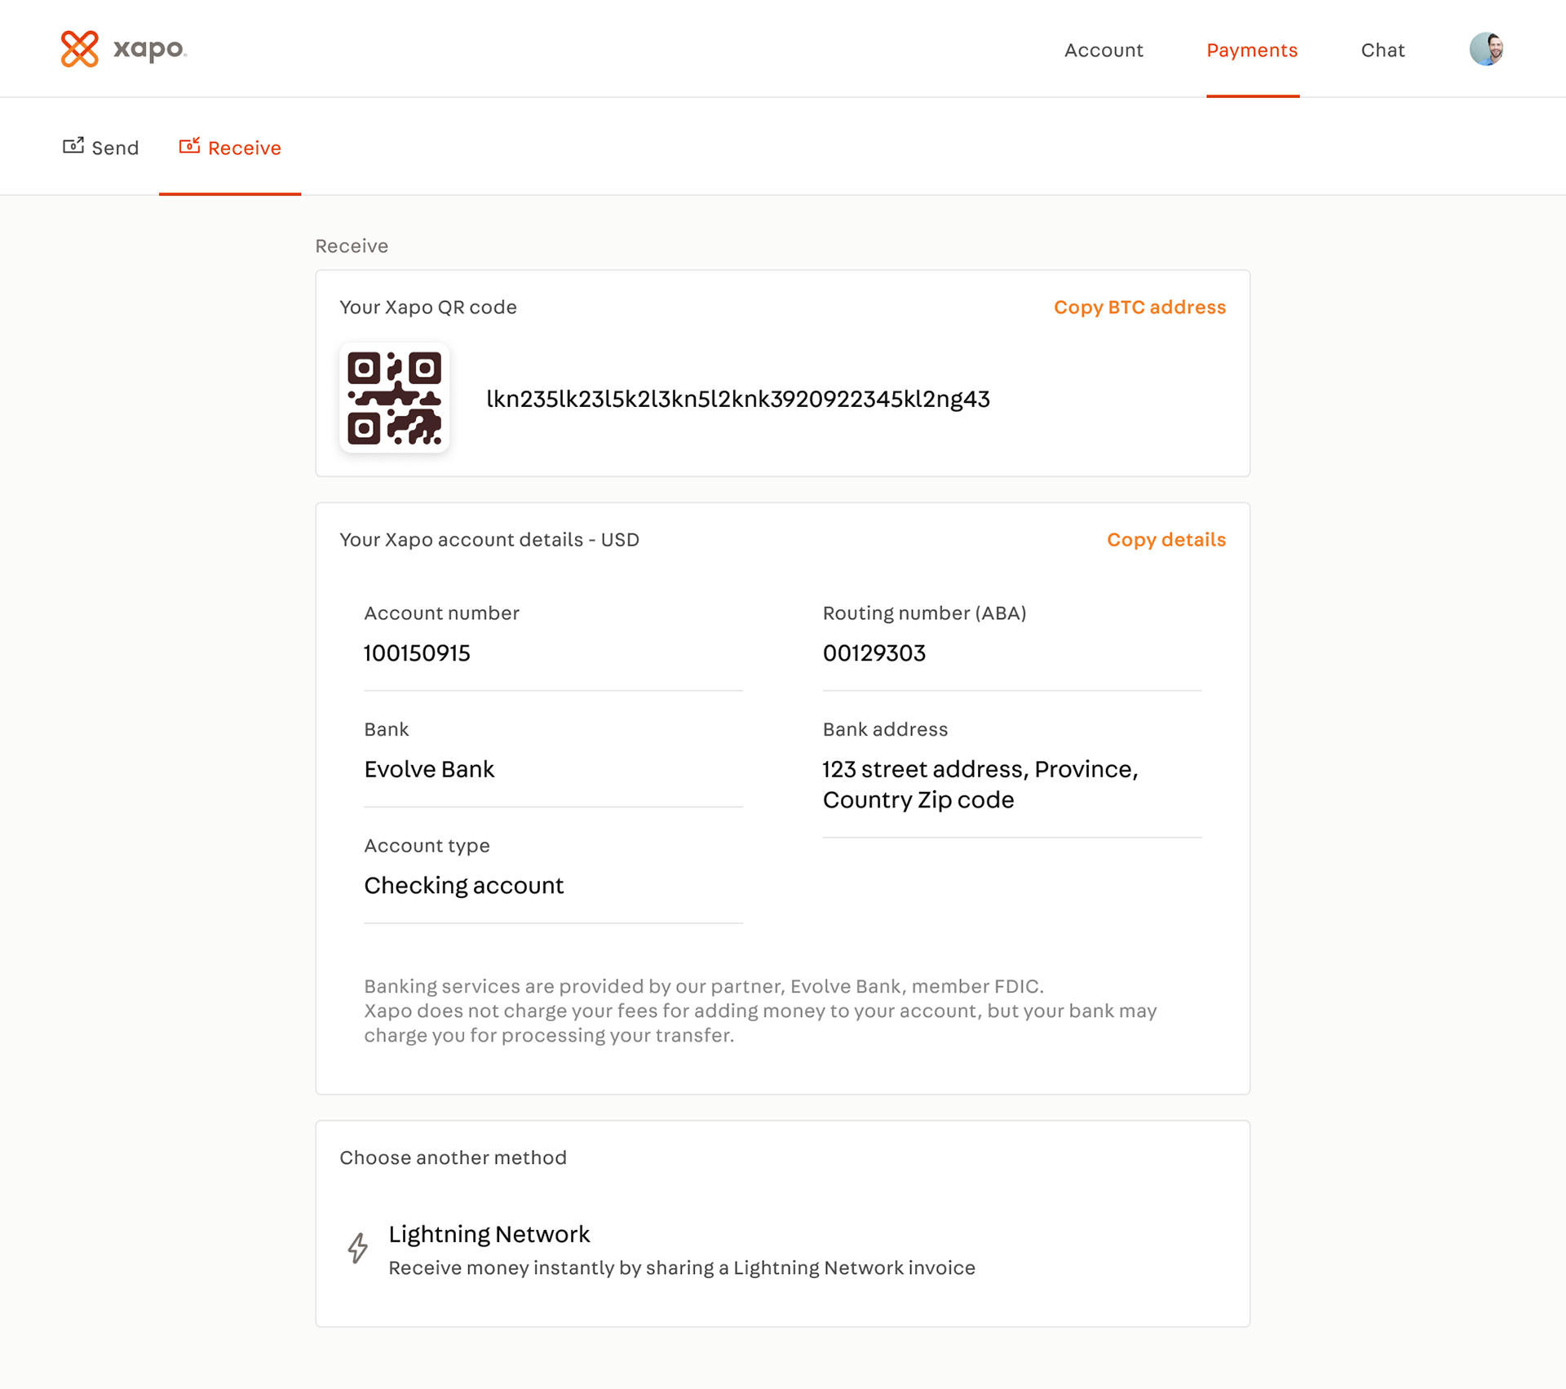Click the Evolve Bank FDIC disclaimer text
The width and height of the screenshot is (1566, 1389).
coord(761,1011)
